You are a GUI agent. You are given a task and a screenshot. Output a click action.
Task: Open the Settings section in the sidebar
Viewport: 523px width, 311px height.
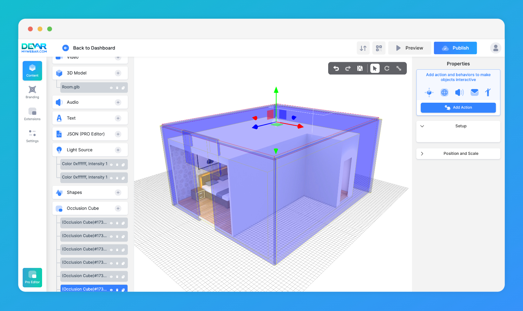pos(32,135)
